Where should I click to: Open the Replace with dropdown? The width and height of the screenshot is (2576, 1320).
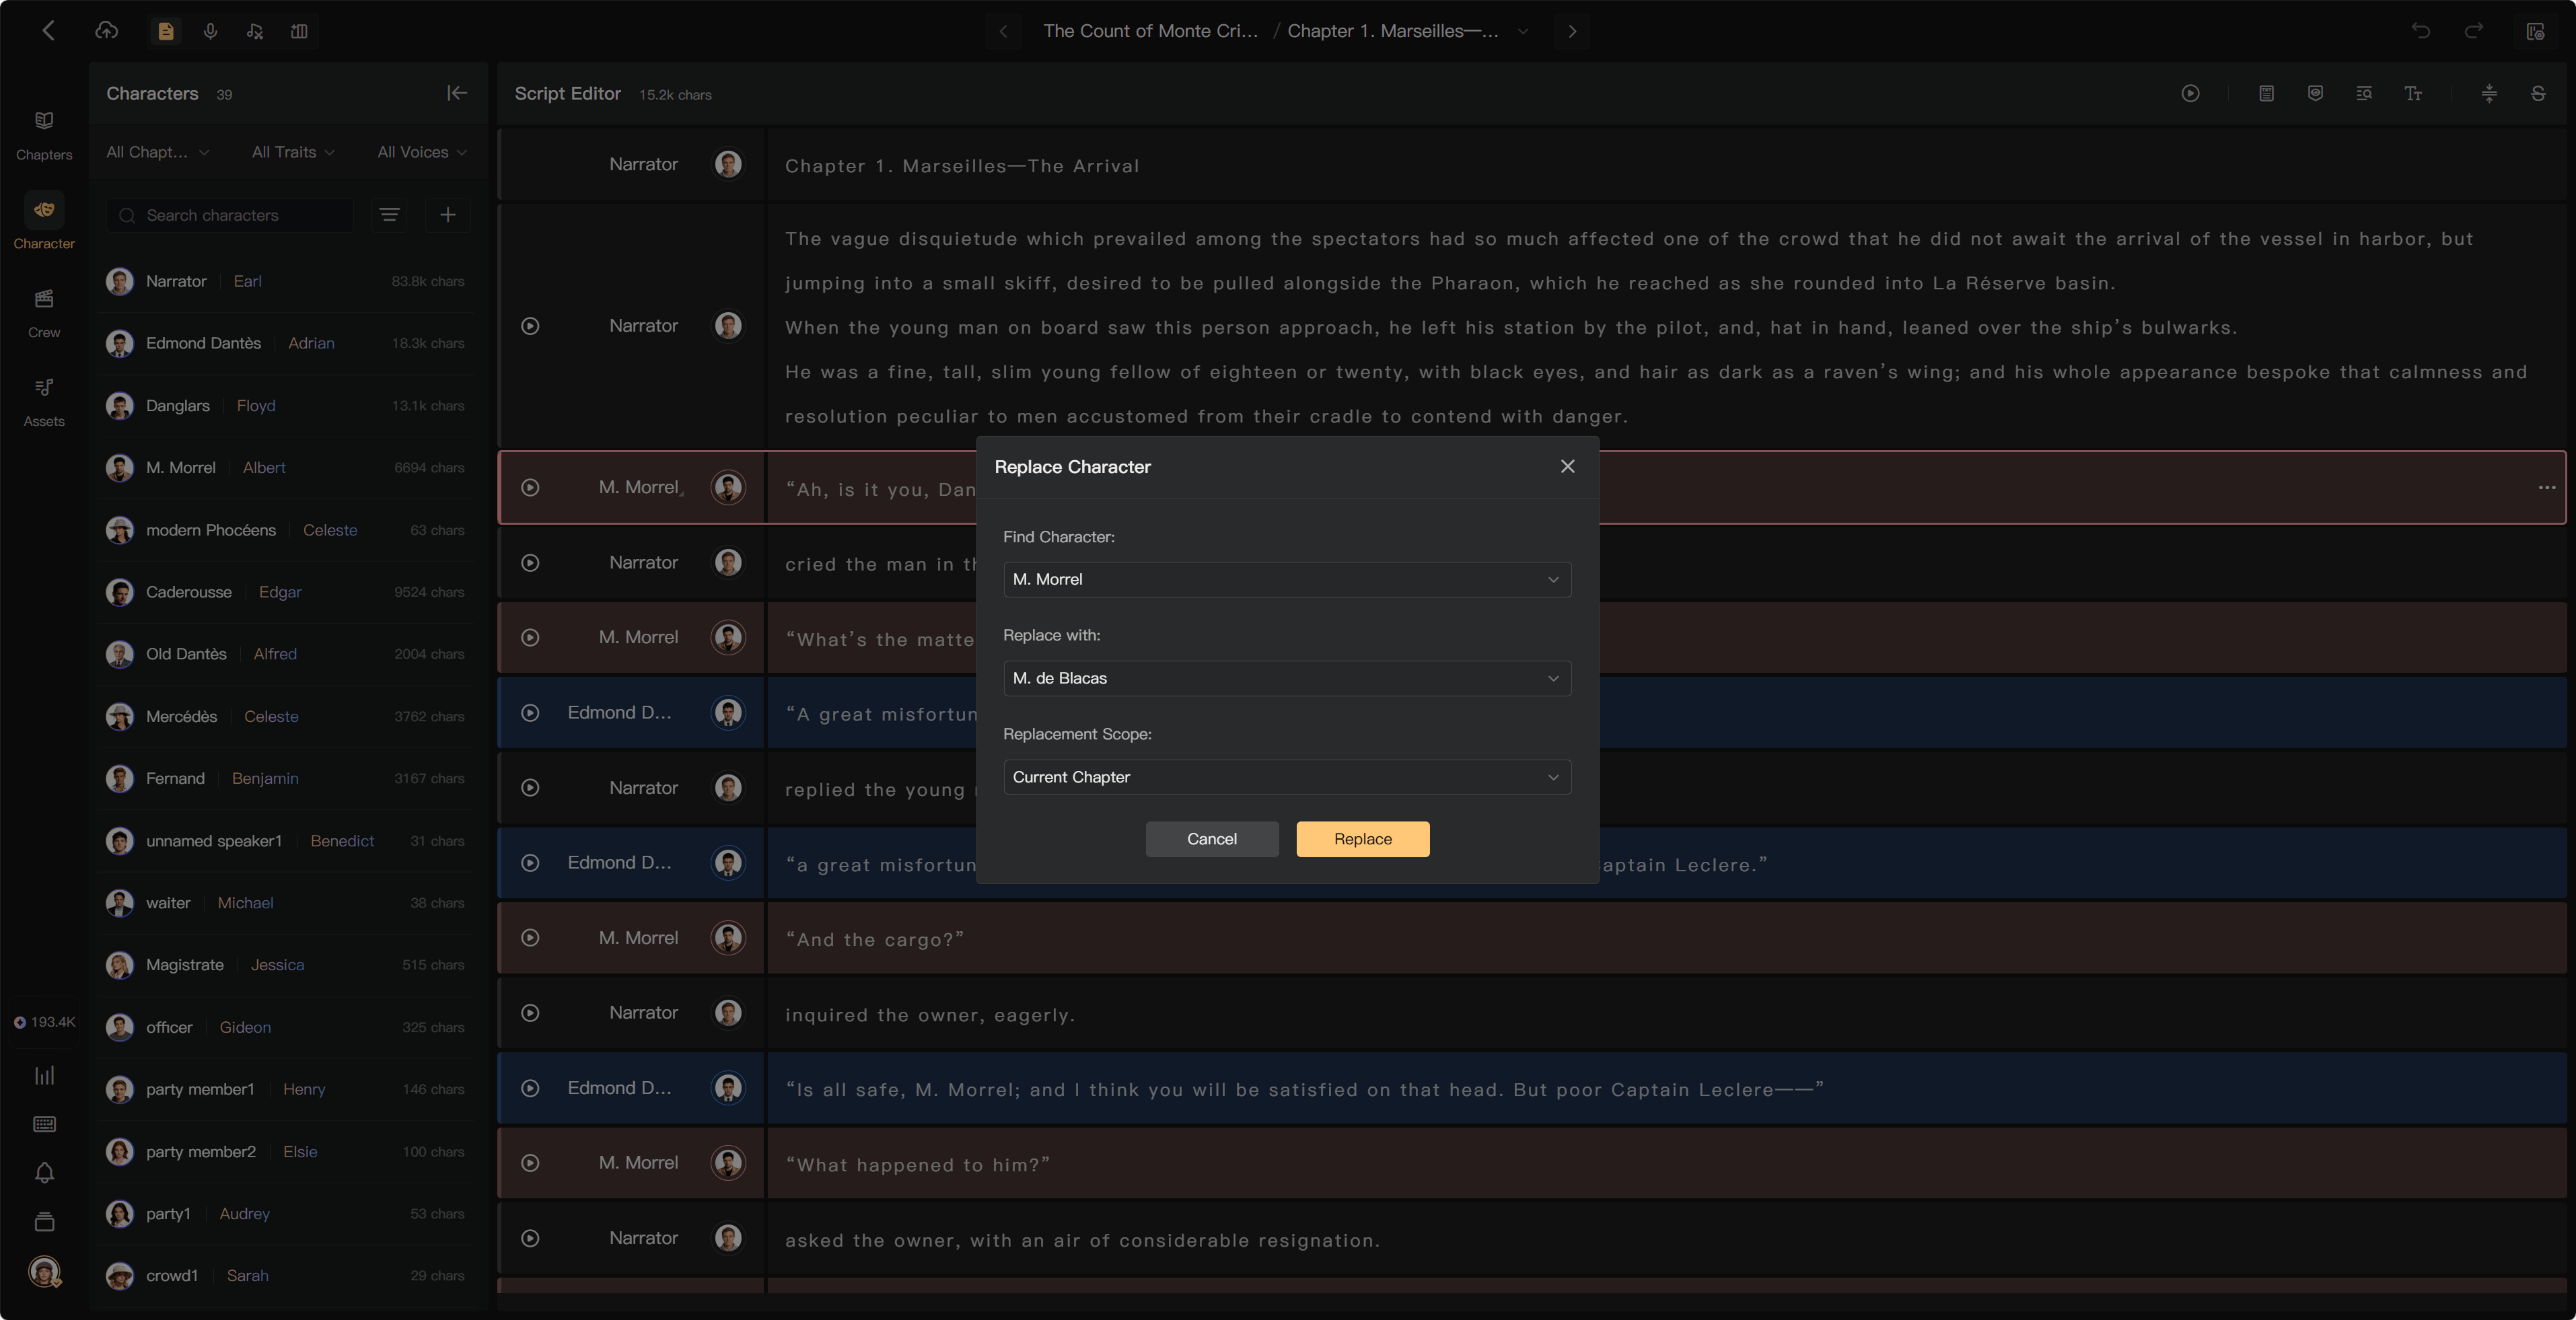coord(1287,678)
